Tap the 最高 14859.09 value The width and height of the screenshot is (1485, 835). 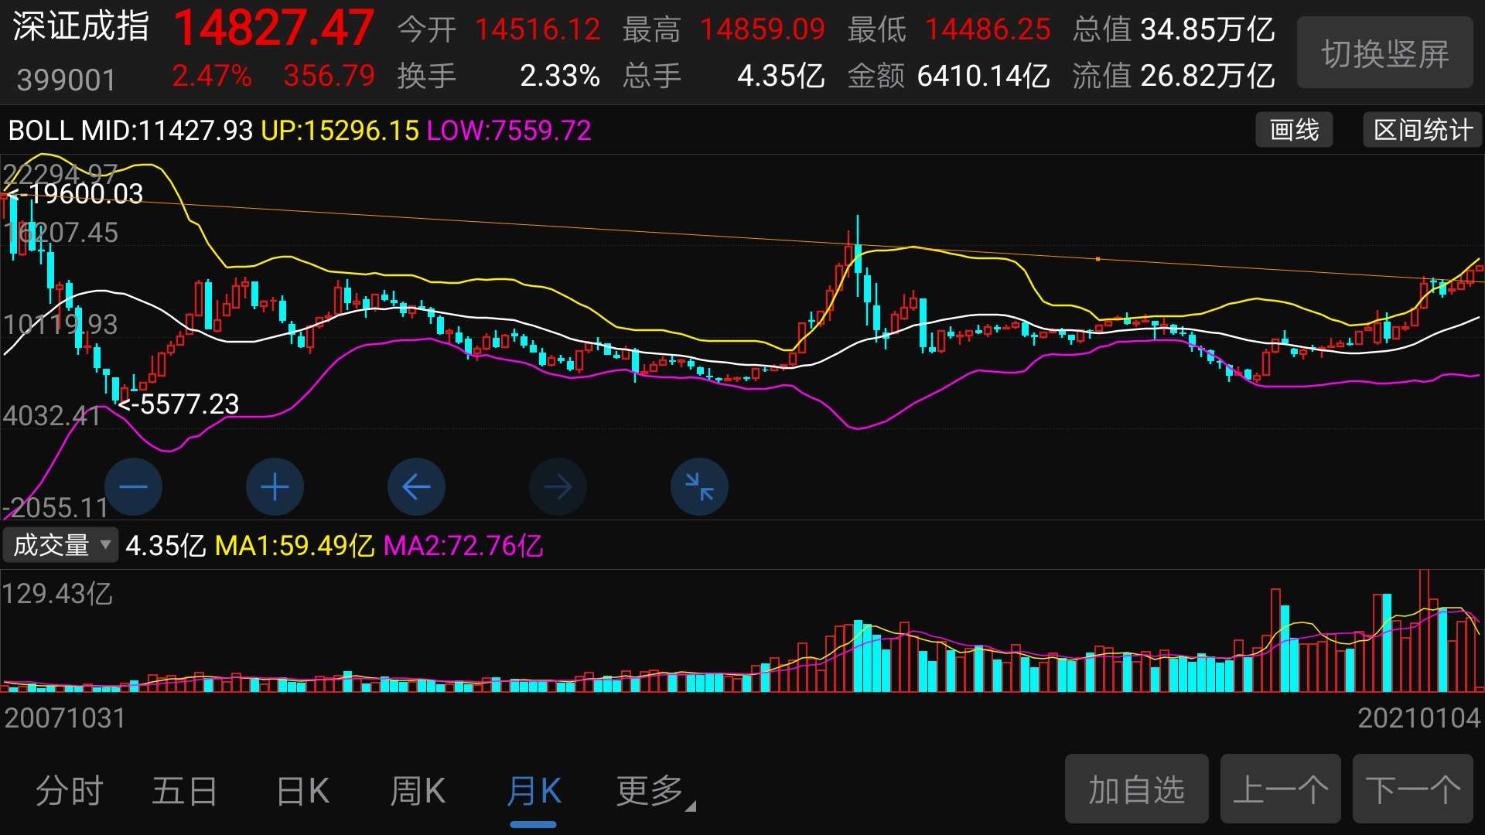(763, 30)
